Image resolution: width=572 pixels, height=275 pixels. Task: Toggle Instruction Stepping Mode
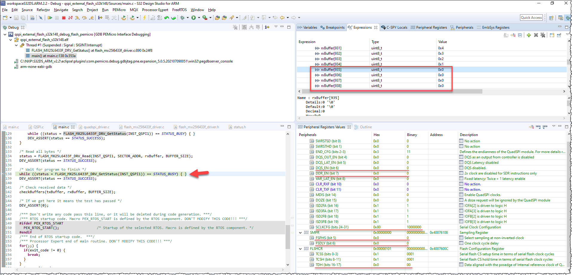click(99, 18)
